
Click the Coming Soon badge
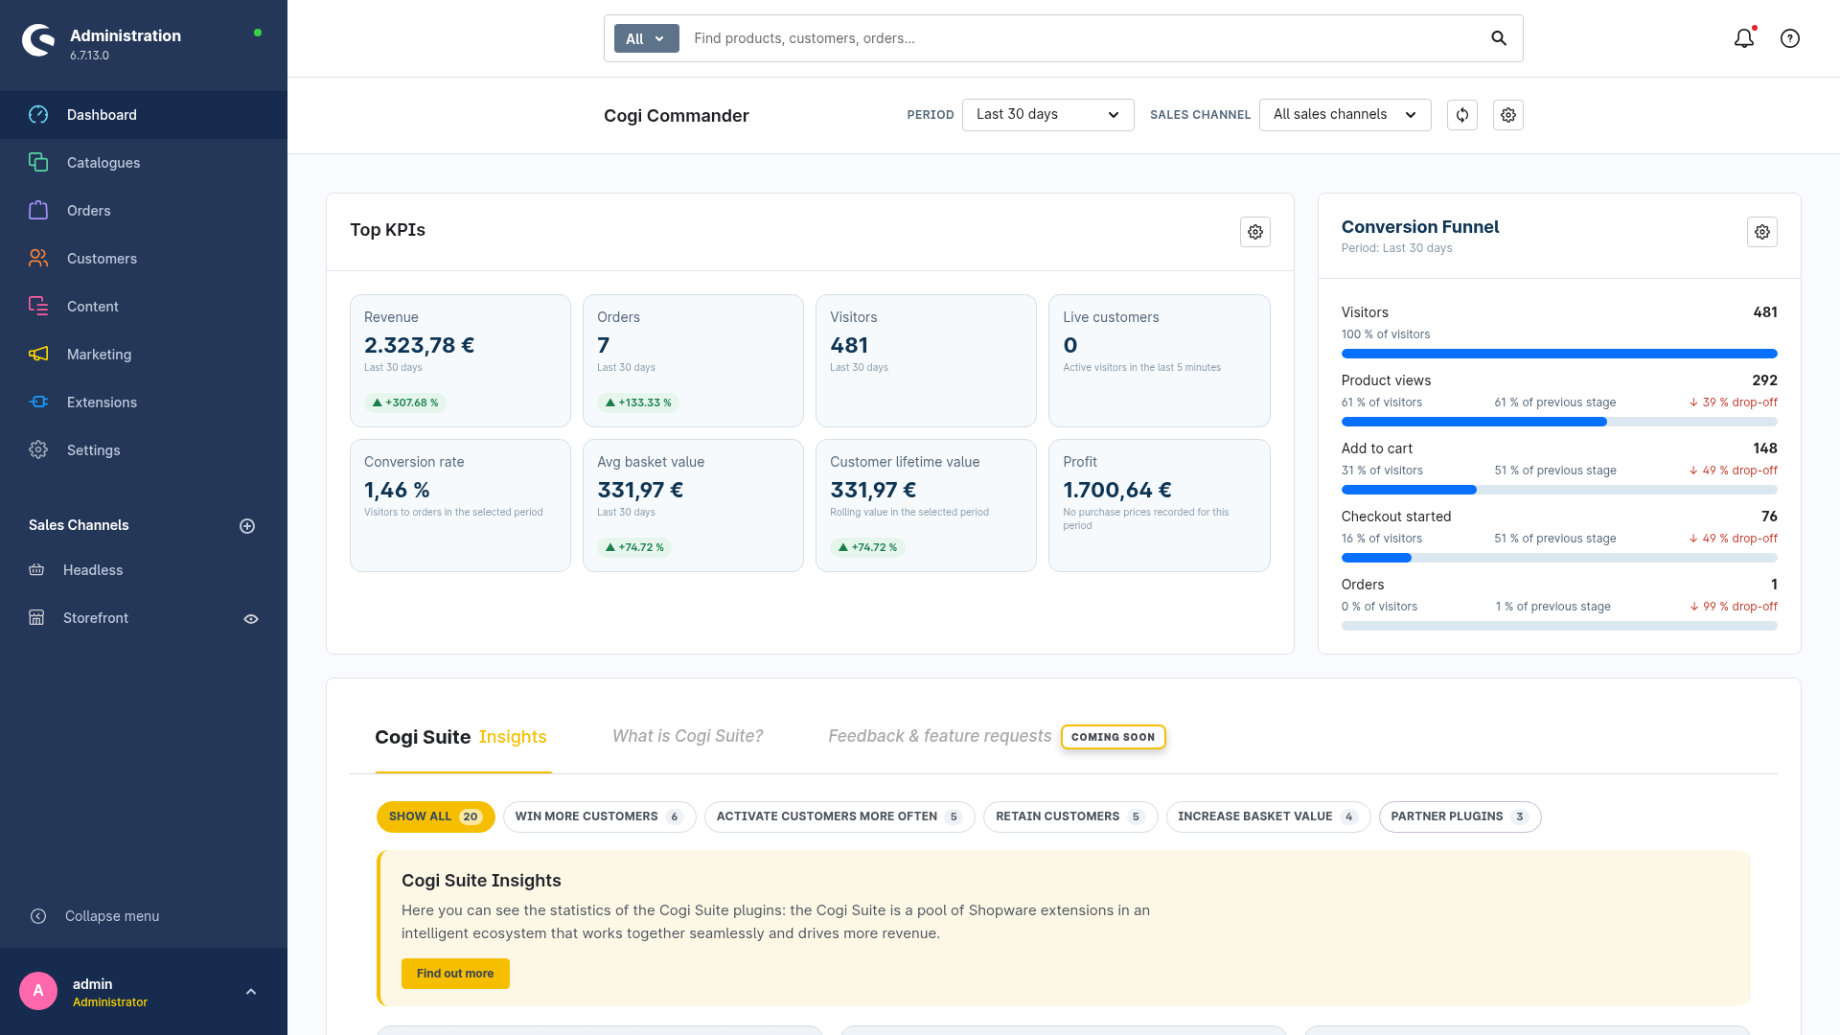coord(1114,737)
